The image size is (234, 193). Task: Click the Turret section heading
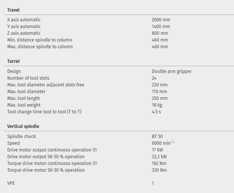click(13, 61)
